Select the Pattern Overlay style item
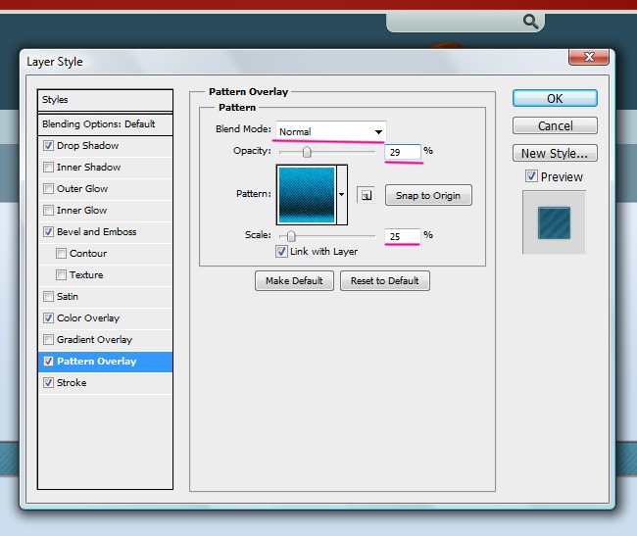 click(x=105, y=362)
